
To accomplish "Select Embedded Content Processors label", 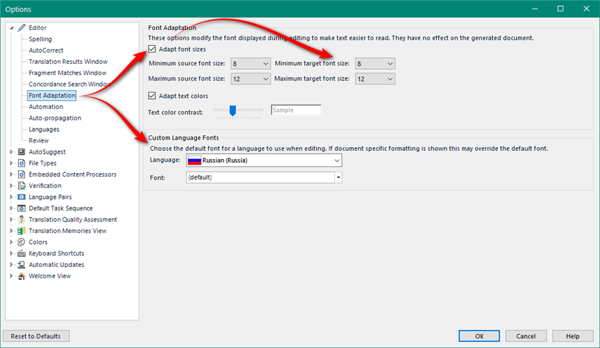I will pyautogui.click(x=72, y=174).
